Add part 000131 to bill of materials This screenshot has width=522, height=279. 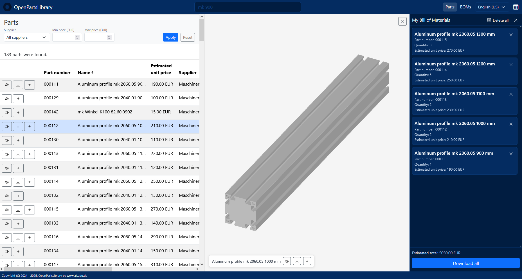[18, 168]
